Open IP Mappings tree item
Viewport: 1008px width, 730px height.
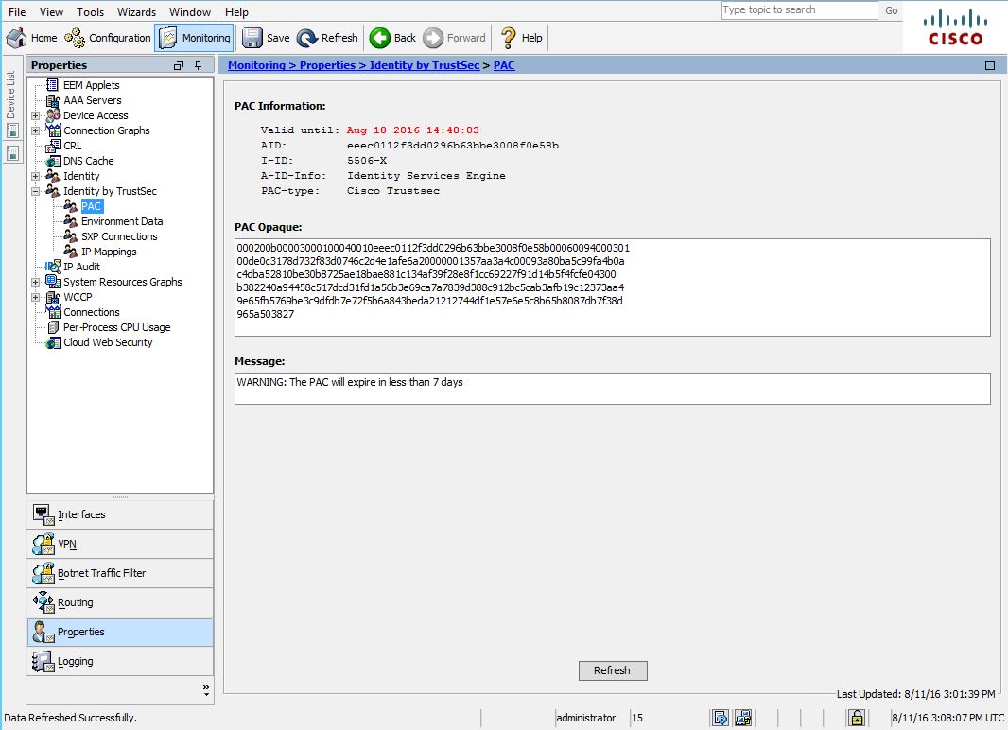(x=109, y=252)
